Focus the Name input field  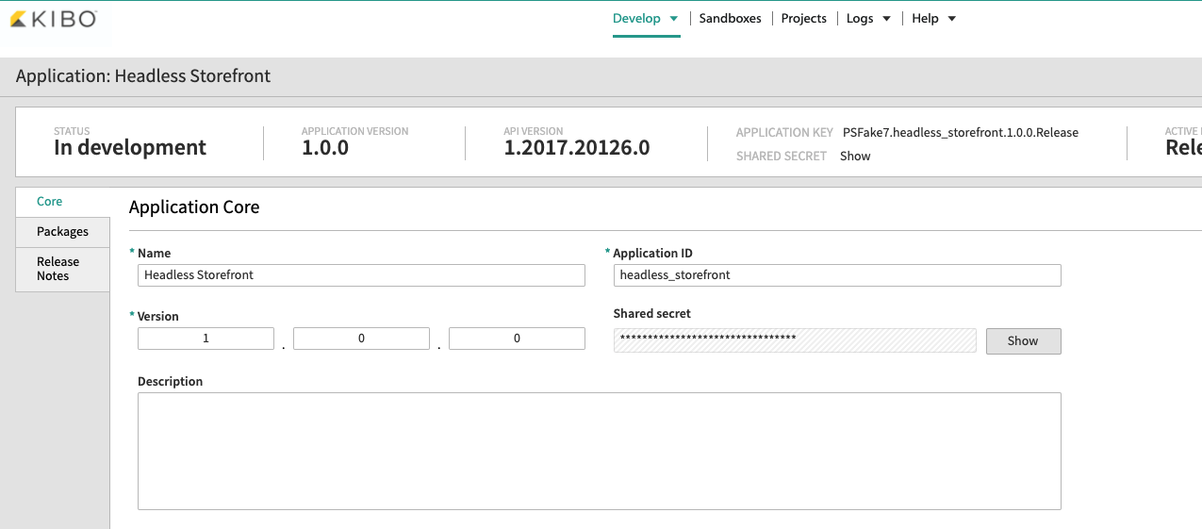361,275
